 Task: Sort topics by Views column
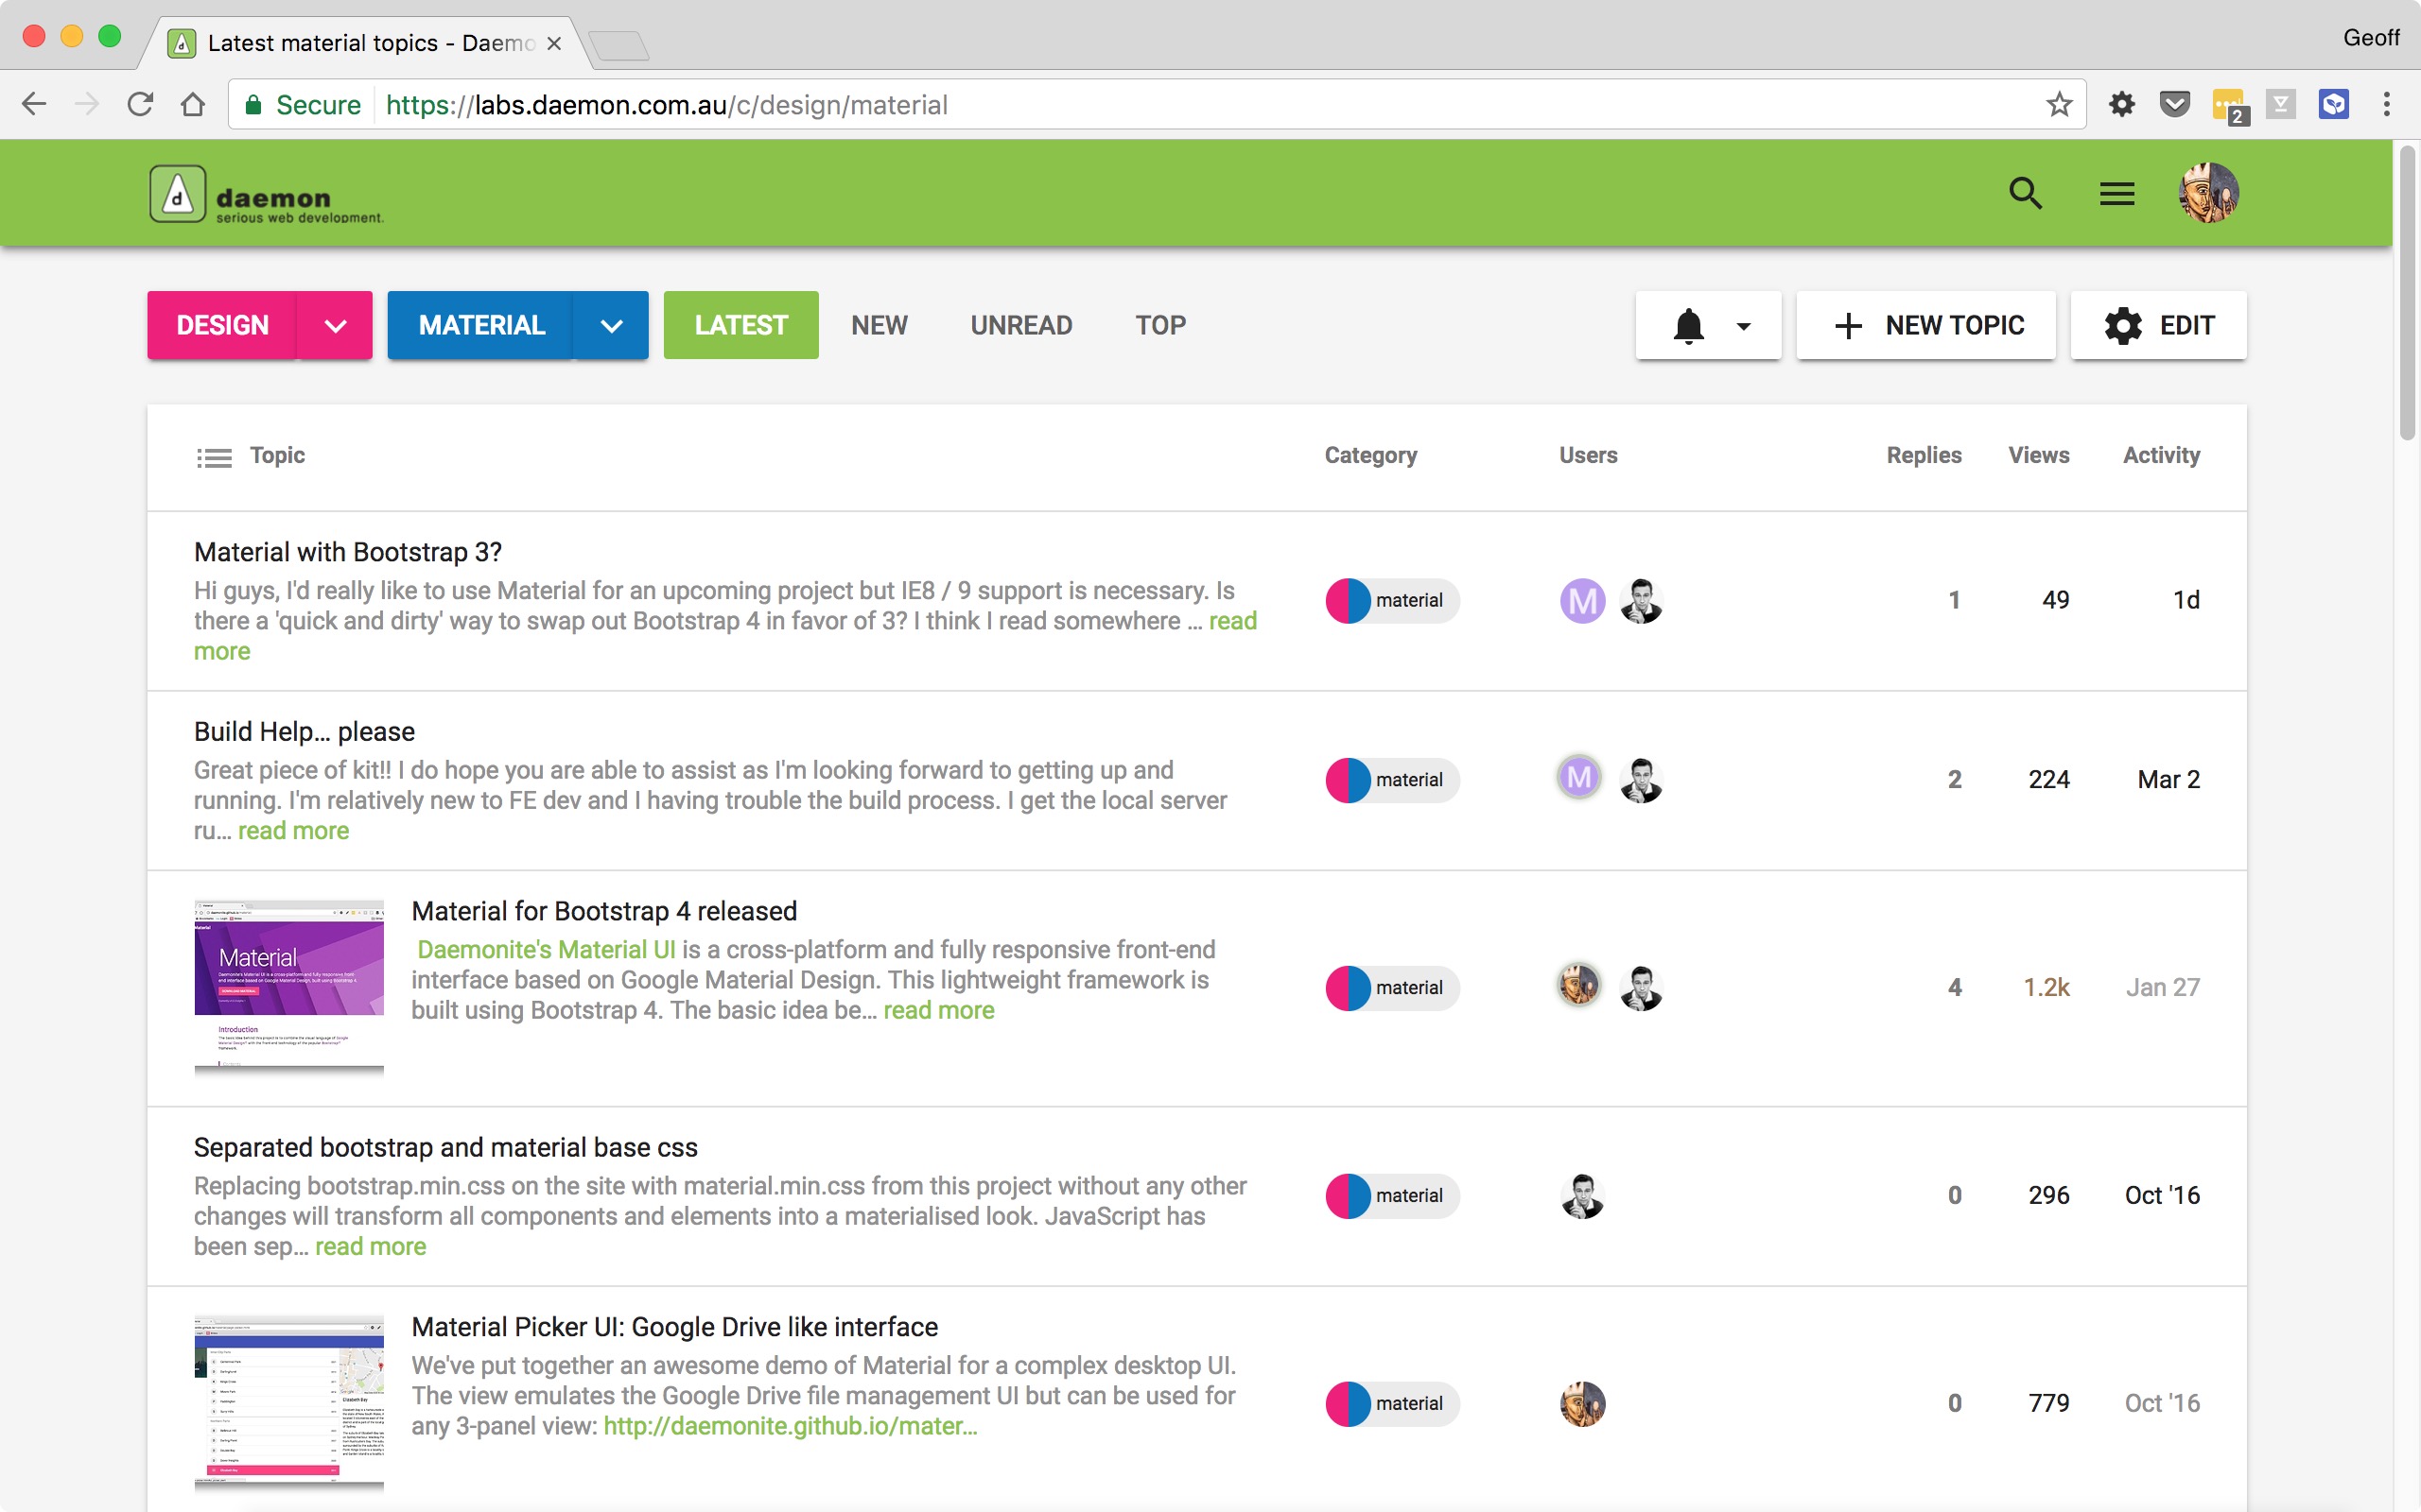tap(2038, 456)
